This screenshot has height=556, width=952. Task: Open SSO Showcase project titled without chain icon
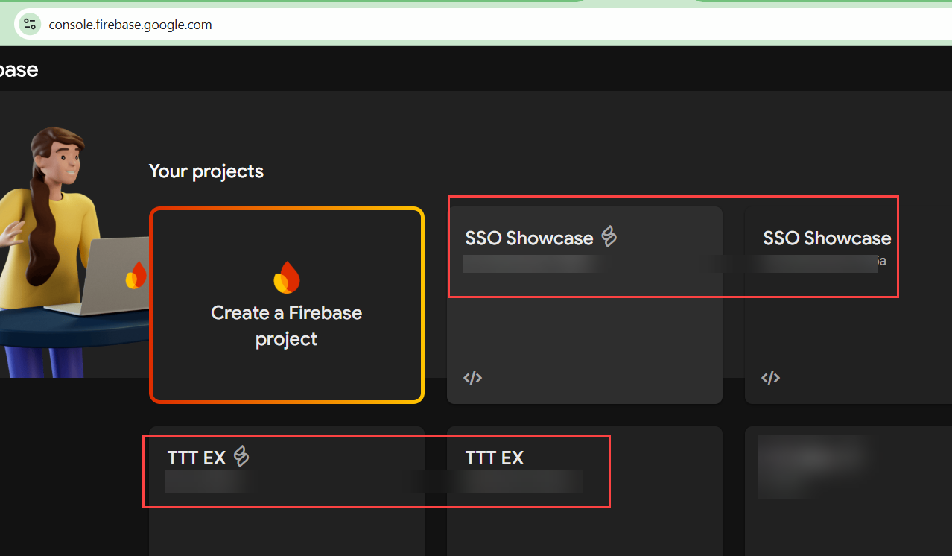click(848, 305)
